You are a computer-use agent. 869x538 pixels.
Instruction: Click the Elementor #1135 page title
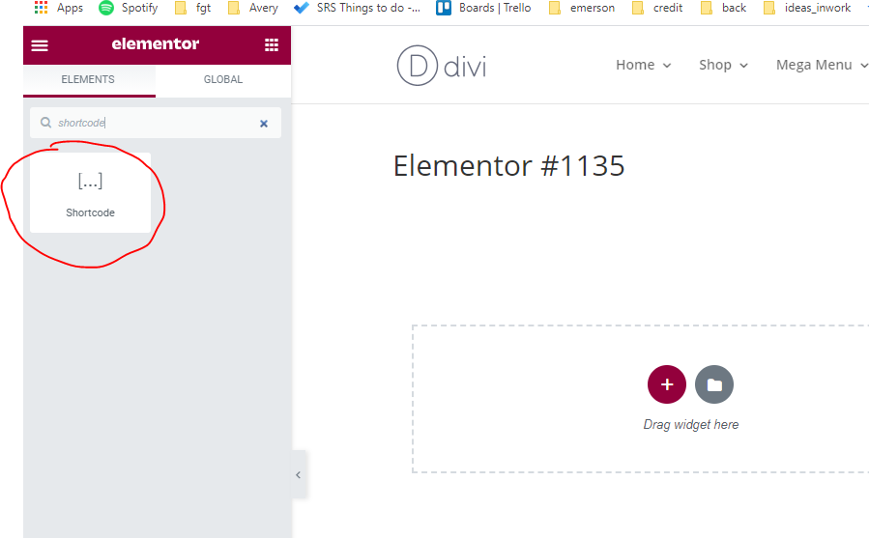pyautogui.click(x=508, y=166)
